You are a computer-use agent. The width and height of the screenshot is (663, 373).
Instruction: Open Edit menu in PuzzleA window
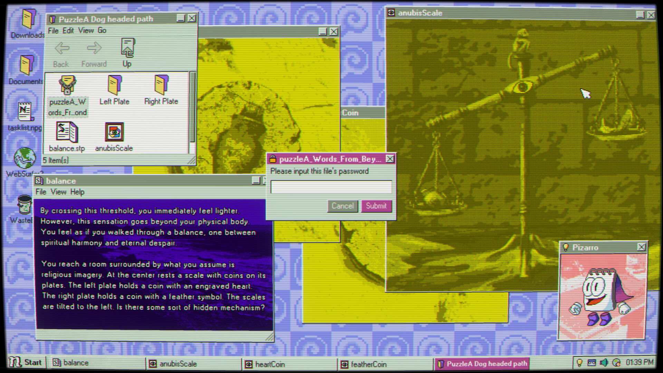pos(68,30)
